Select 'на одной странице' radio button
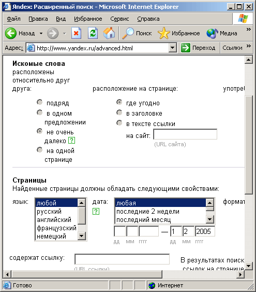 (x=39, y=150)
